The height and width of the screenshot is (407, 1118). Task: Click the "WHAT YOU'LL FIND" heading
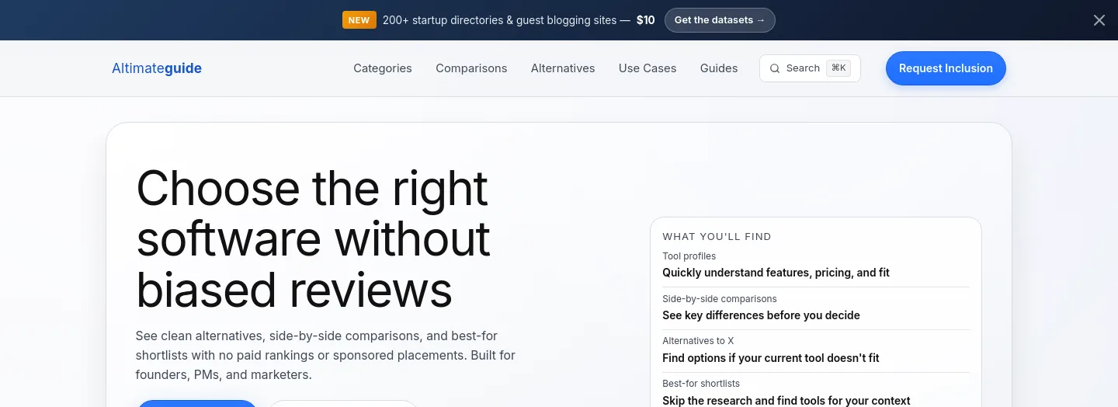[x=717, y=237]
